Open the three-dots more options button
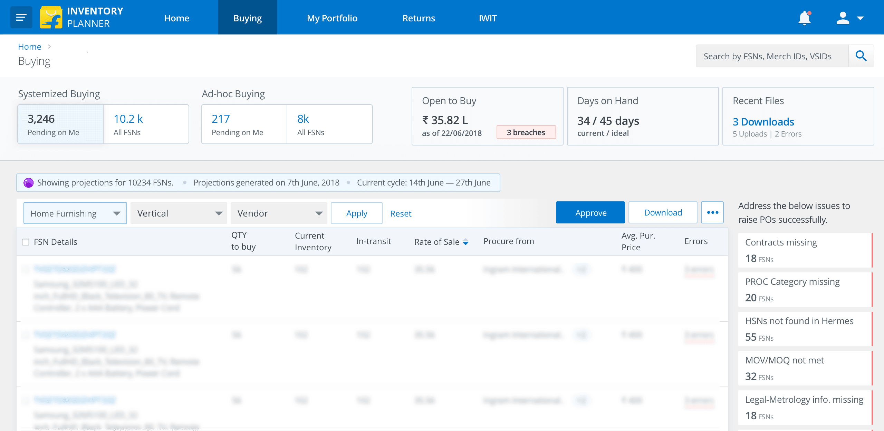This screenshot has height=431, width=884. tap(712, 212)
